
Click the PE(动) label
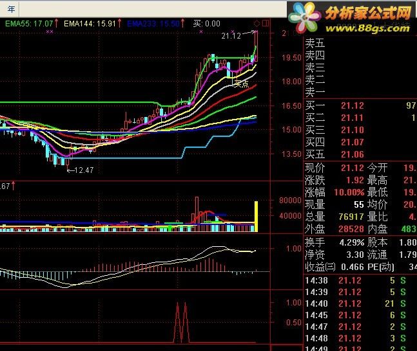pyautogui.click(x=380, y=267)
